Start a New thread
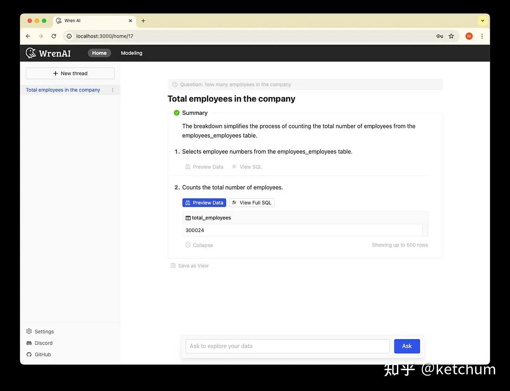Image resolution: width=510 pixels, height=391 pixels. click(x=70, y=73)
